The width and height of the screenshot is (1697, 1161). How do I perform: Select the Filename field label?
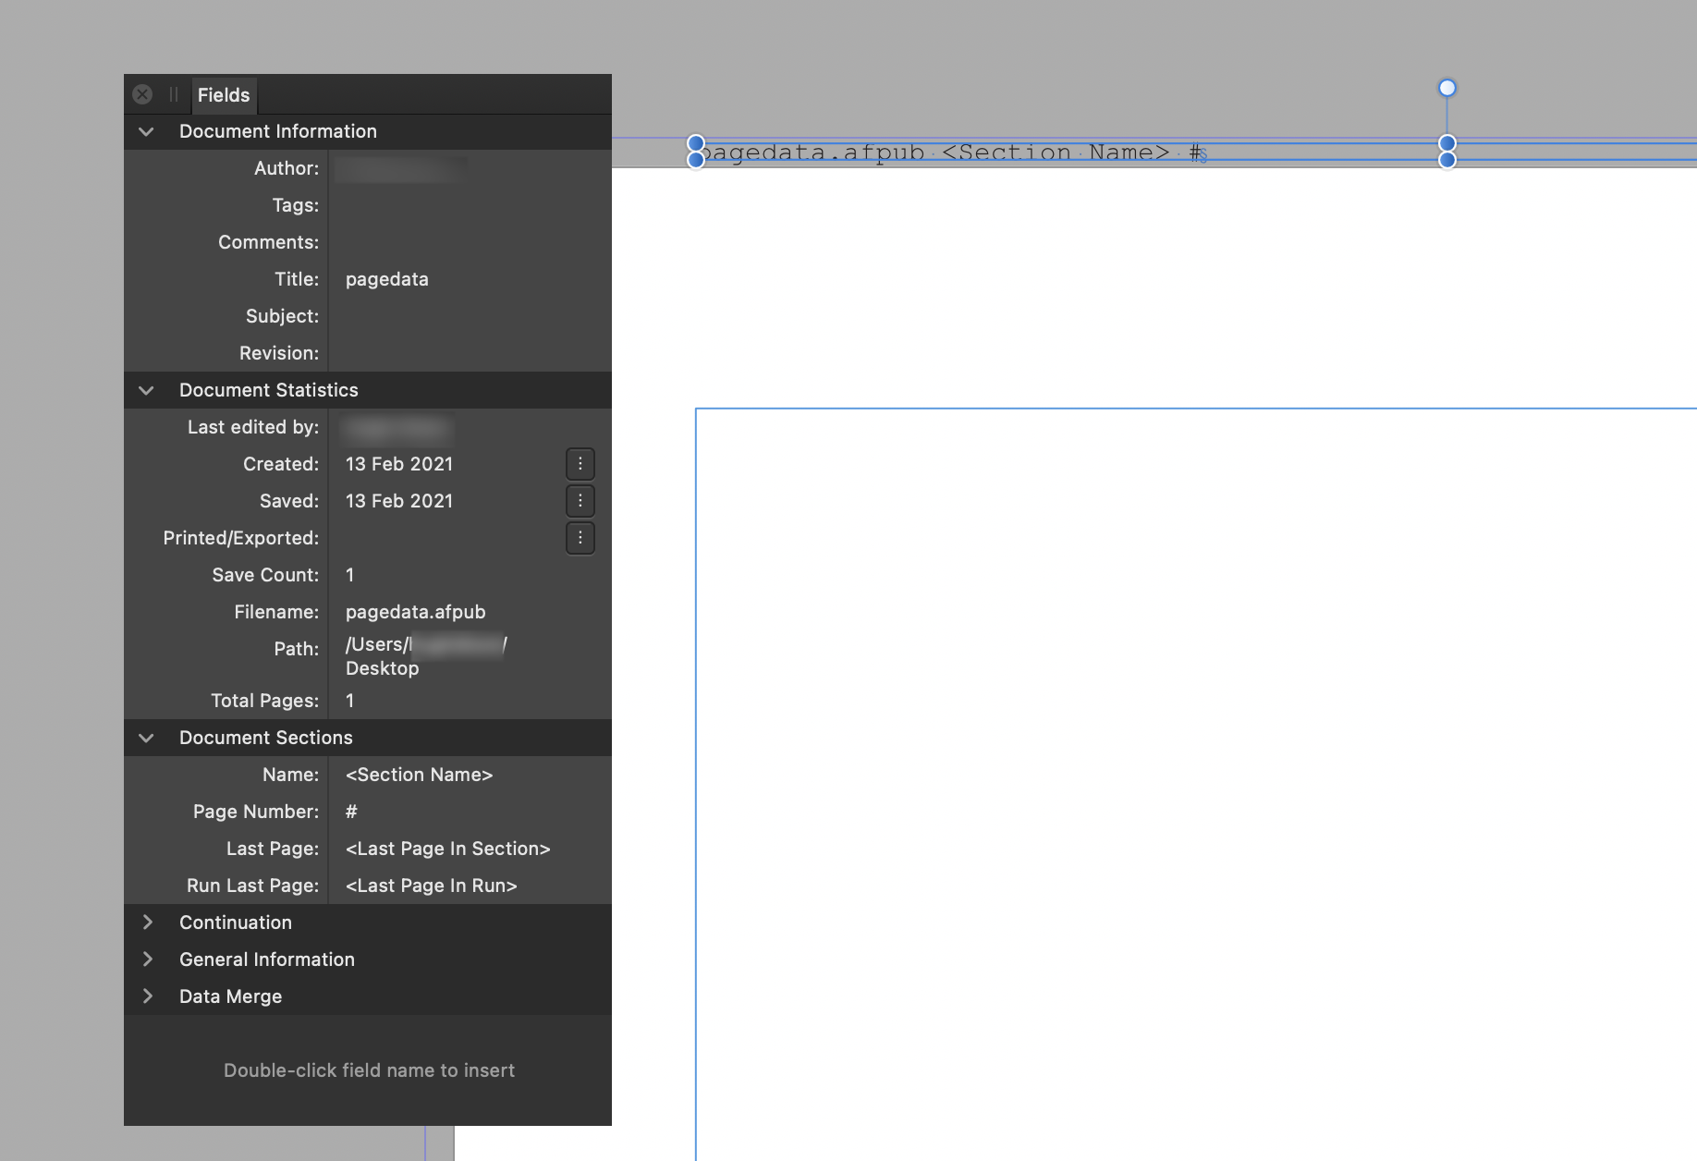point(276,612)
